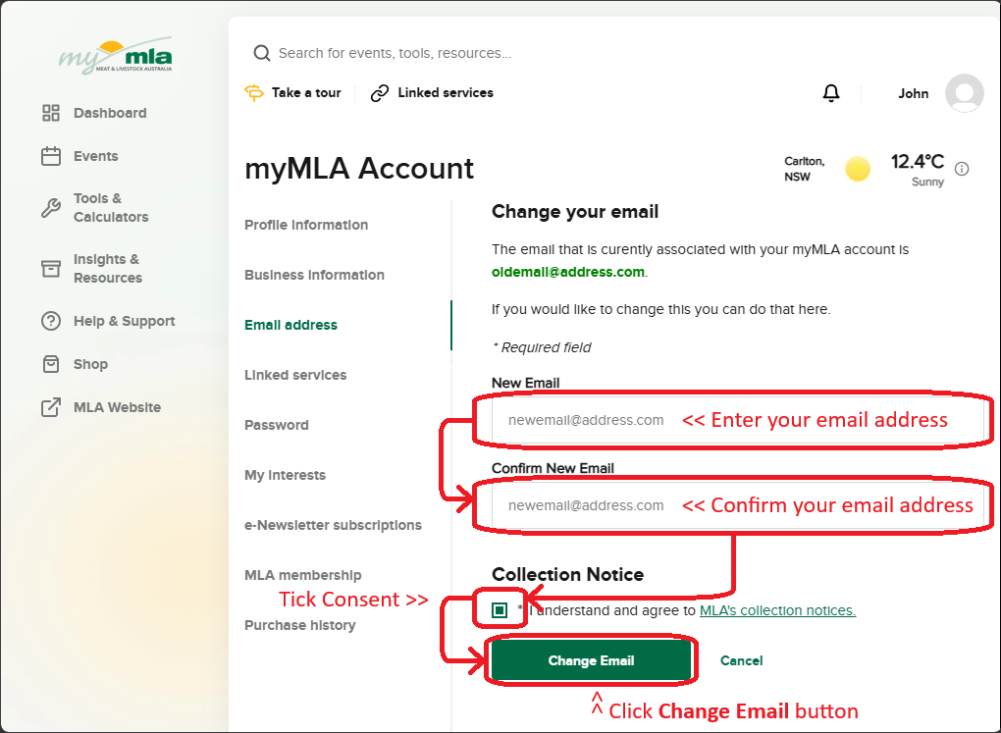Click the oldemail@address.com text
The image size is (1001, 733).
pyautogui.click(x=568, y=272)
